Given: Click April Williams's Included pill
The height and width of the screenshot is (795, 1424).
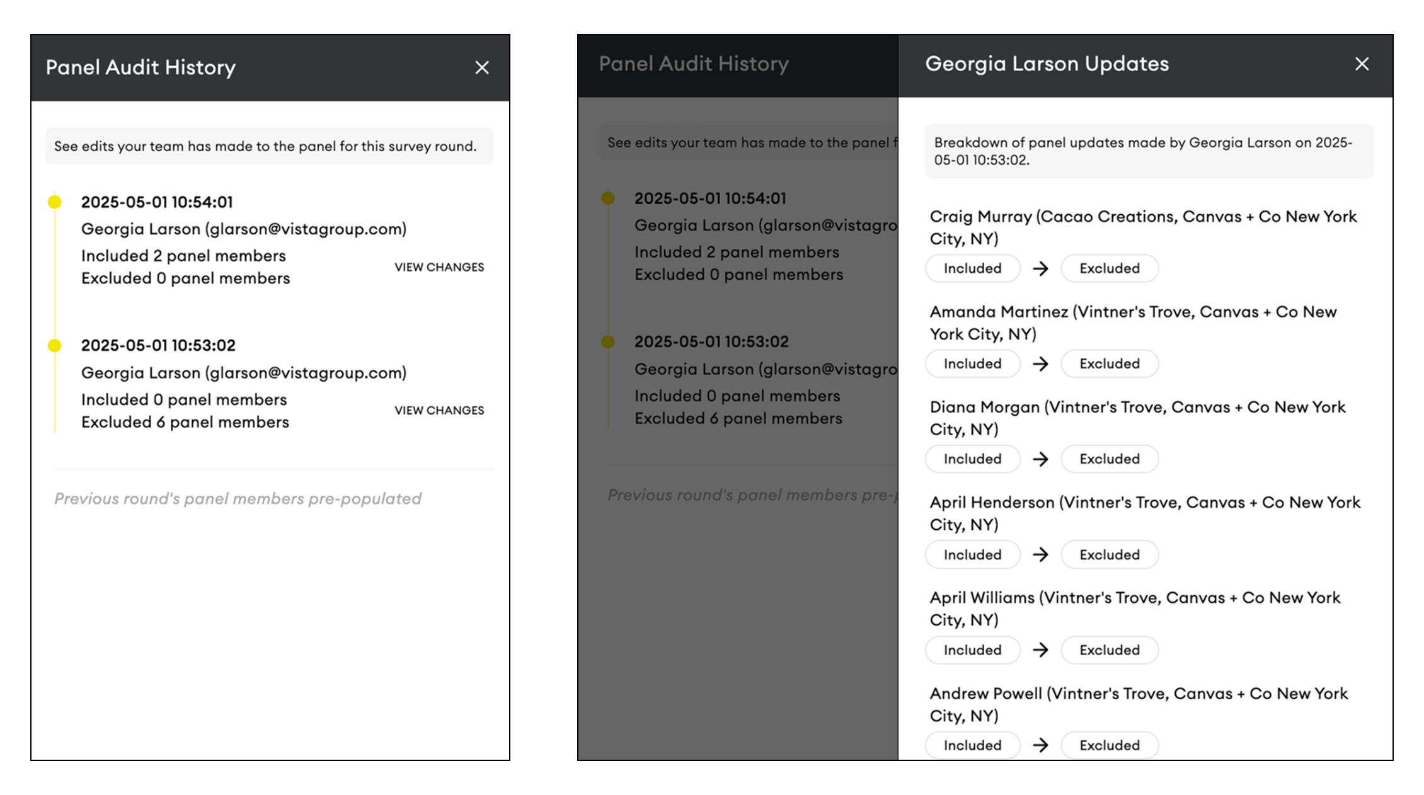Looking at the screenshot, I should coord(972,649).
